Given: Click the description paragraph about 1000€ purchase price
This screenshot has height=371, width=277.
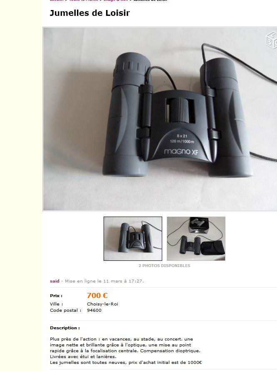Looking at the screenshot, I should (x=126, y=363).
